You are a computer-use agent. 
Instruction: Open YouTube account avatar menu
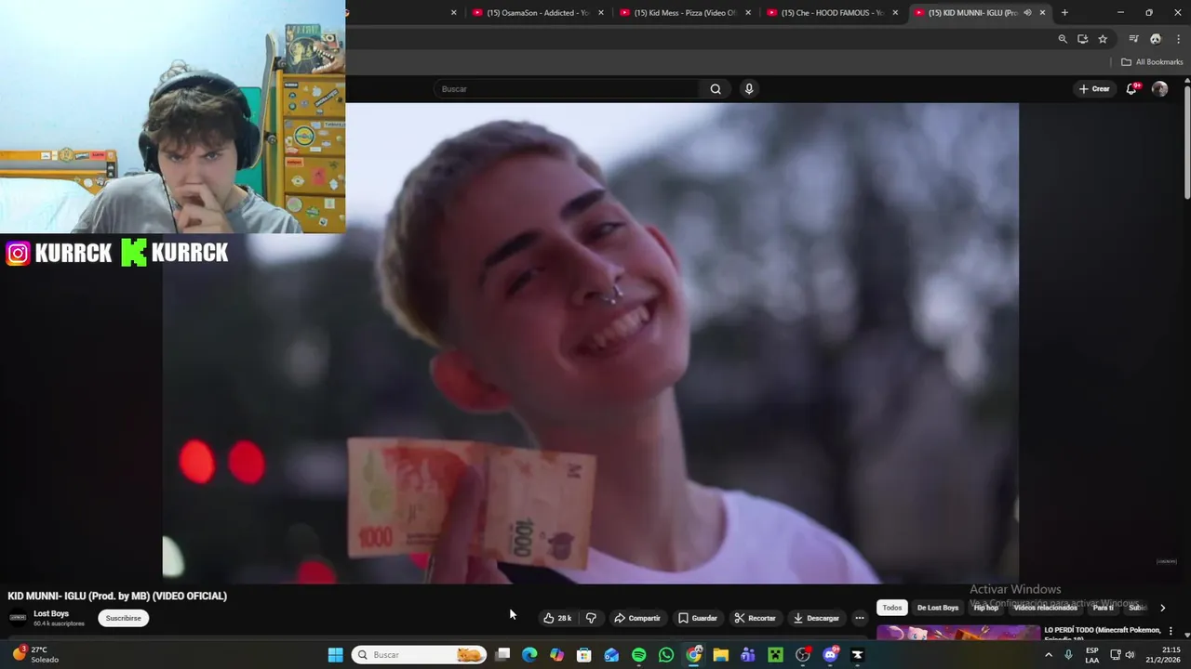coord(1159,89)
